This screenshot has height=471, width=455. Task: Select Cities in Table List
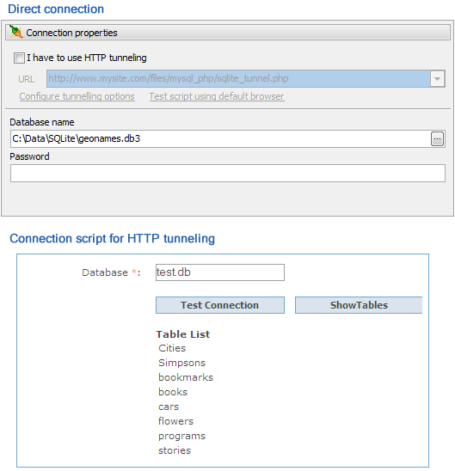click(172, 348)
